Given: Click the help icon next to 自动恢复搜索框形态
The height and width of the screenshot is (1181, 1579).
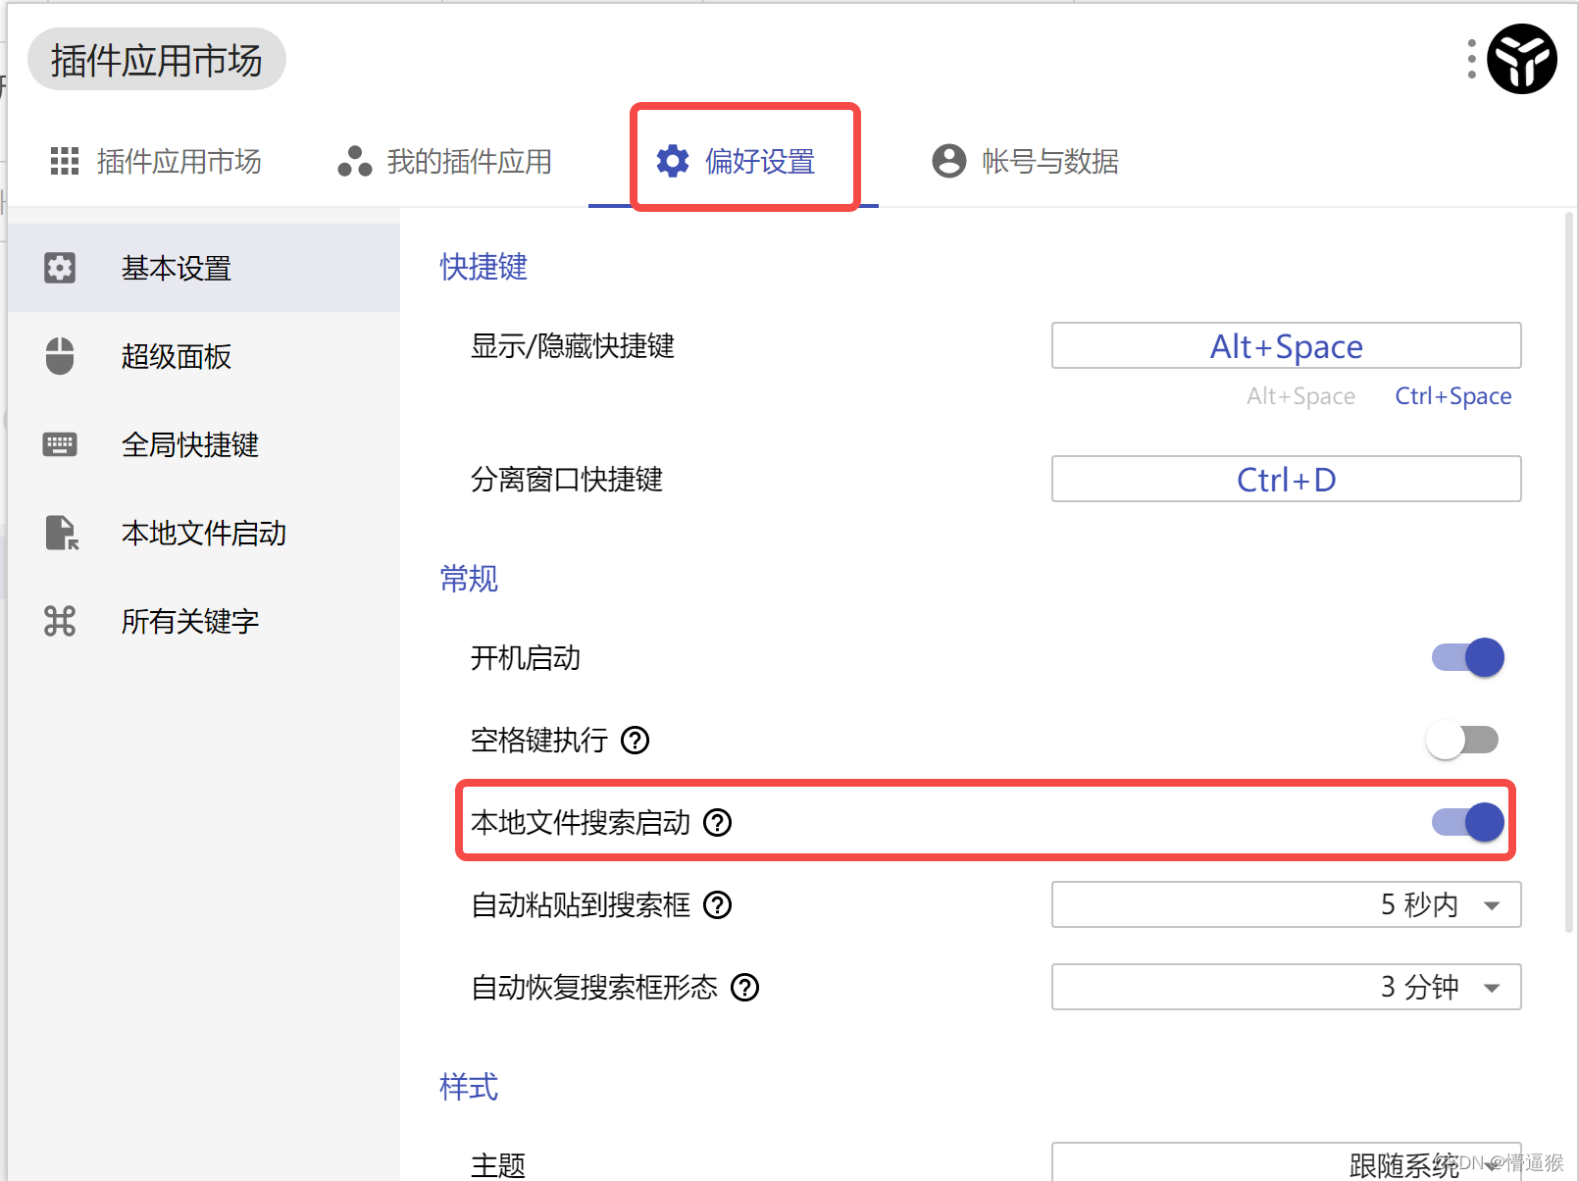Looking at the screenshot, I should [x=745, y=987].
